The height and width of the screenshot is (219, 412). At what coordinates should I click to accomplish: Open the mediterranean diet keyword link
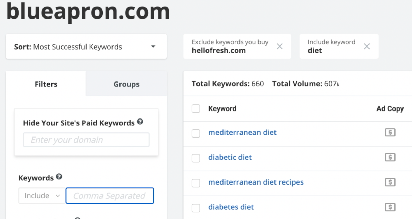[x=242, y=132]
